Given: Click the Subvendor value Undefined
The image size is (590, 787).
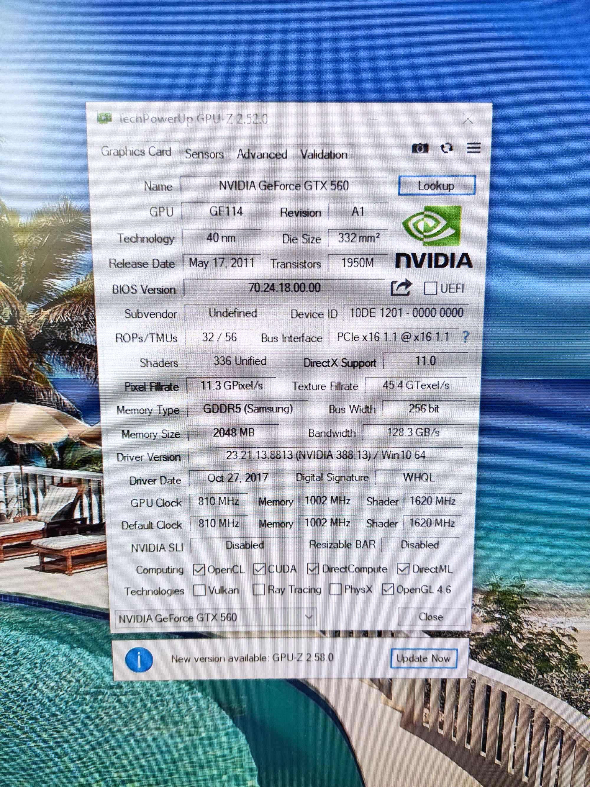Looking at the screenshot, I should coord(233,313).
